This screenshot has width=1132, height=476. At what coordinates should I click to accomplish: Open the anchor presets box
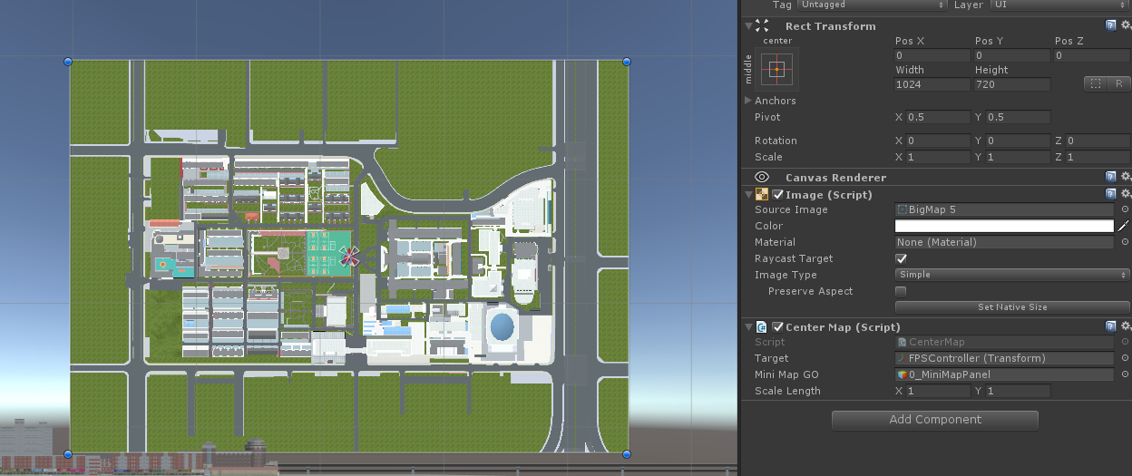[777, 69]
